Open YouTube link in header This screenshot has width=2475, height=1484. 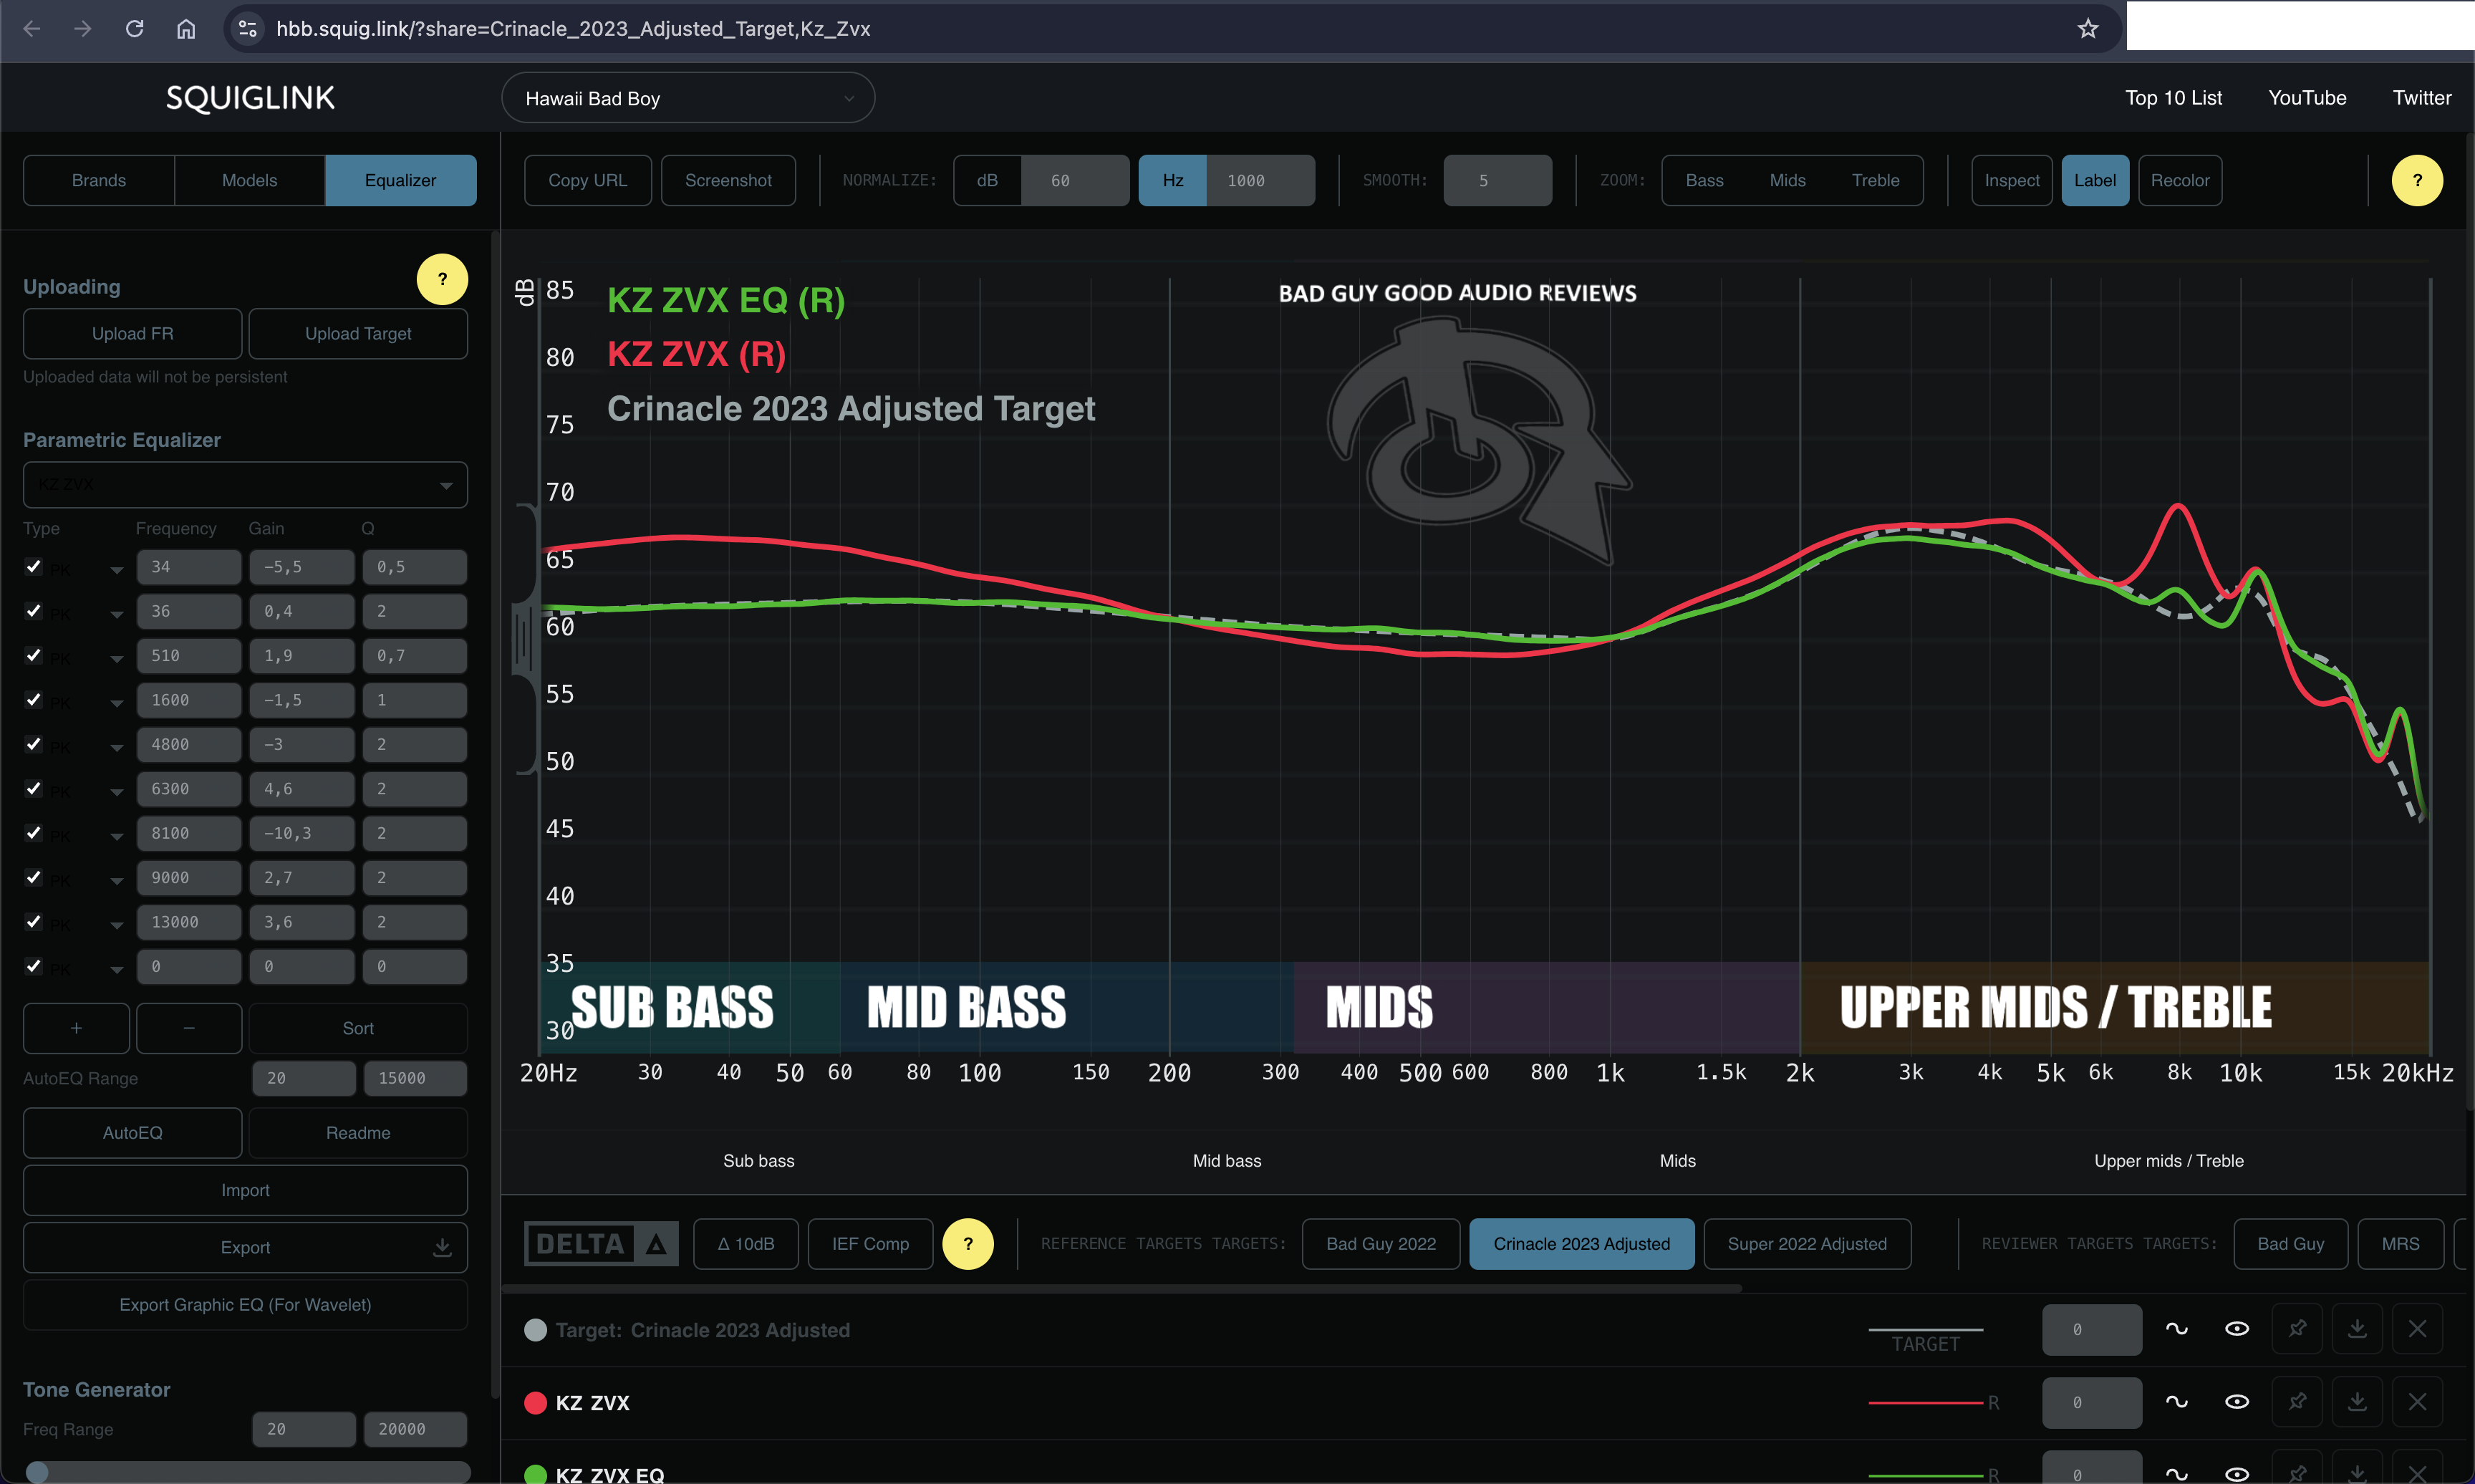pyautogui.click(x=2307, y=98)
